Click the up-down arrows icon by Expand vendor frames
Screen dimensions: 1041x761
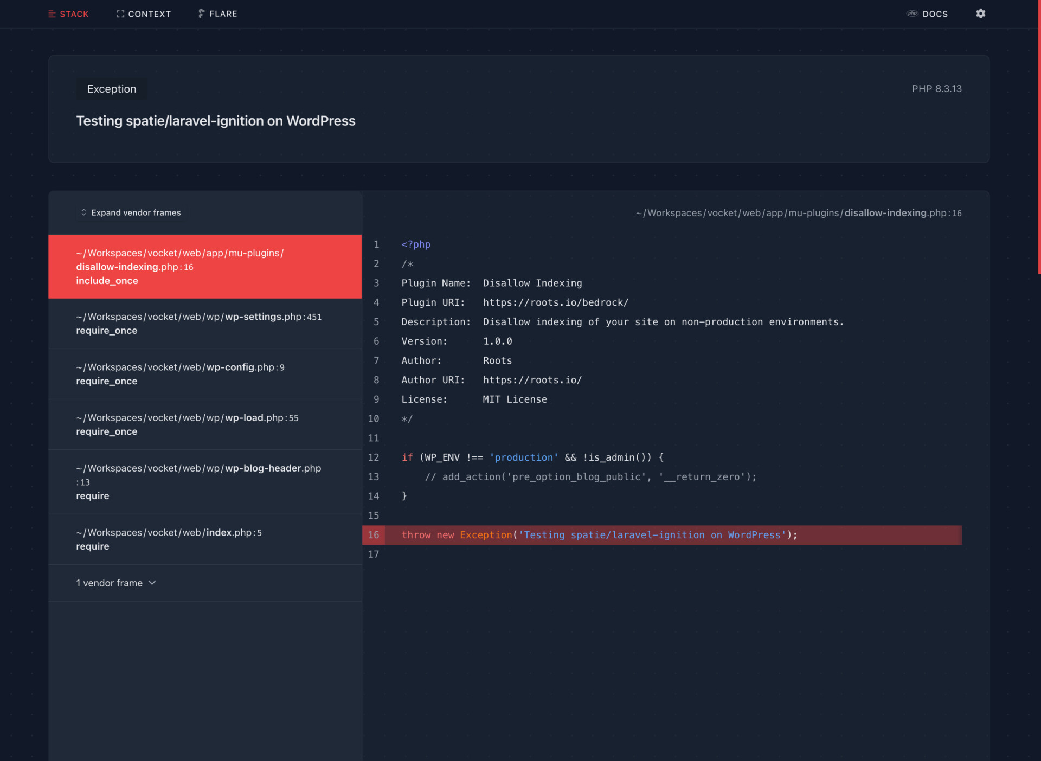[83, 212]
